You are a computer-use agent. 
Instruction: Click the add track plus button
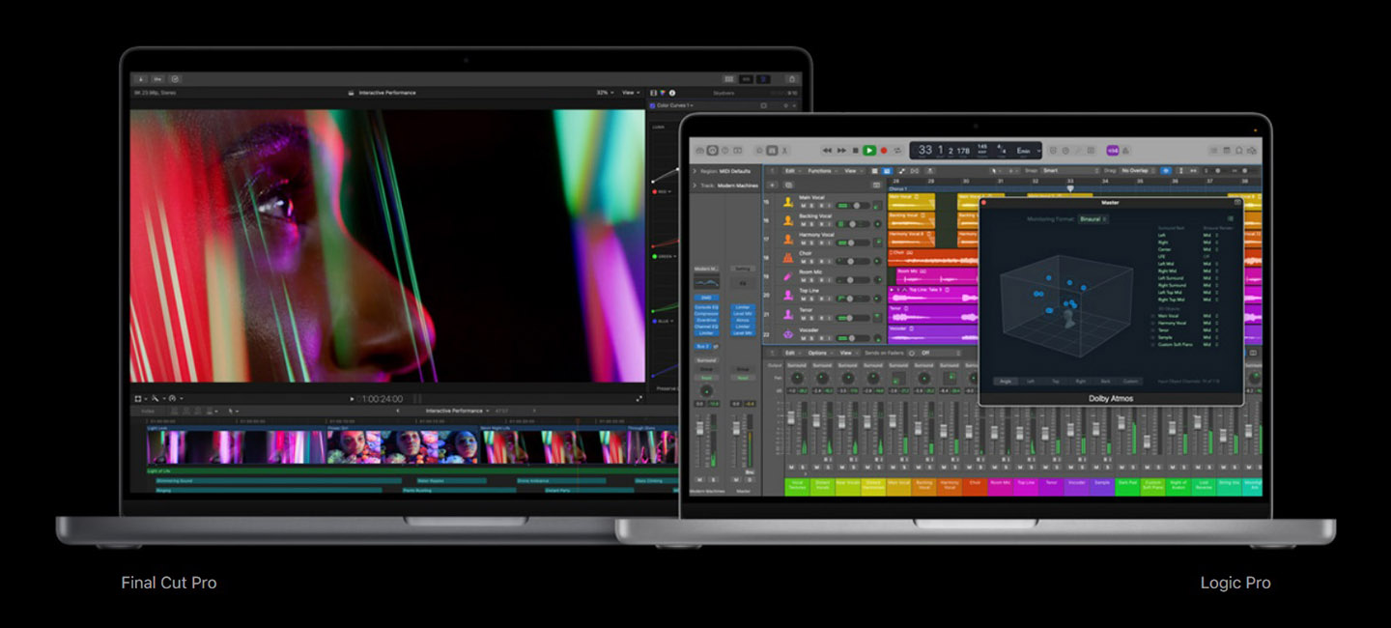point(772,185)
